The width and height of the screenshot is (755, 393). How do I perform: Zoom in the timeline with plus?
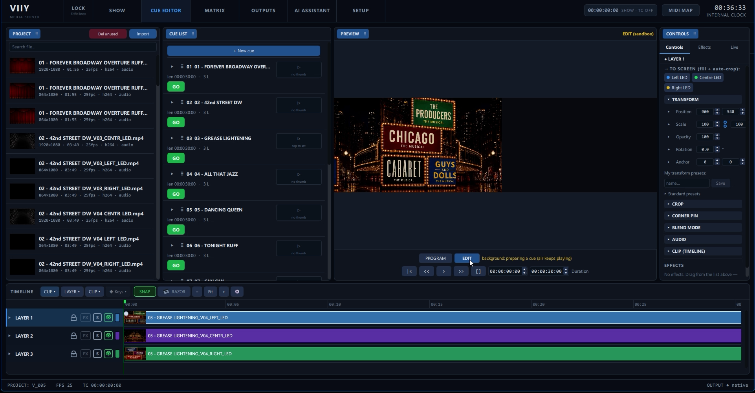224,292
